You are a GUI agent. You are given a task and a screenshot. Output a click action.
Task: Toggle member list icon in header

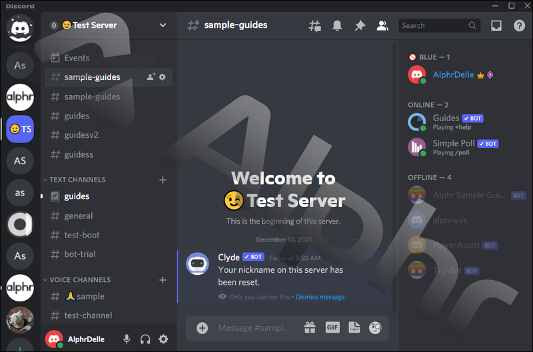tap(382, 26)
